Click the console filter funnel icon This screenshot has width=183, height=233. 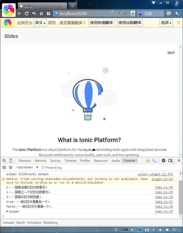[11, 168]
